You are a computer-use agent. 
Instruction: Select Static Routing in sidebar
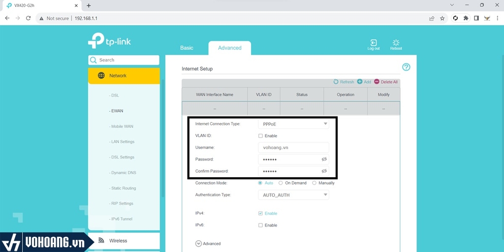[123, 188]
